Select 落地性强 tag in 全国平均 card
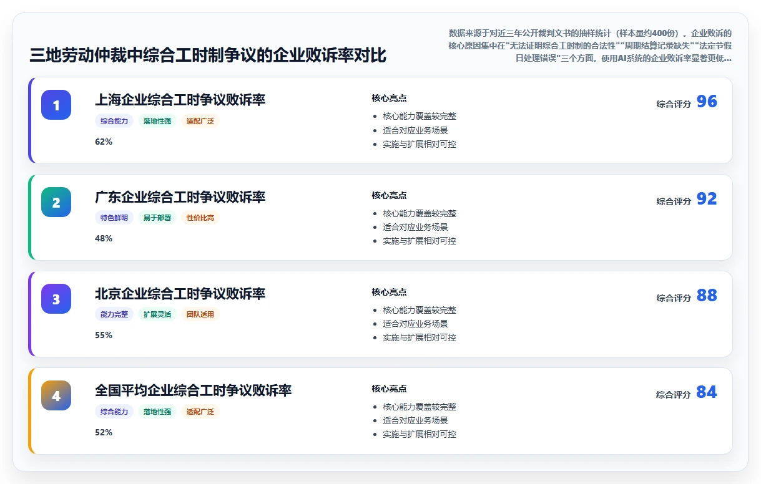This screenshot has width=761, height=484. pos(157,412)
